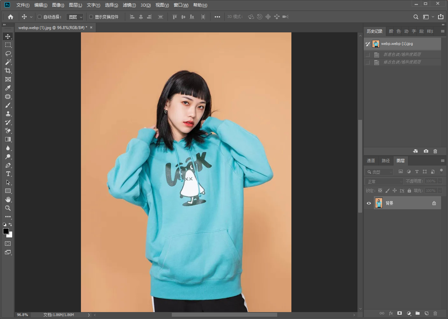Expand the layer filter 类型 dropdown
The width and height of the screenshot is (448, 319).
pyautogui.click(x=379, y=172)
